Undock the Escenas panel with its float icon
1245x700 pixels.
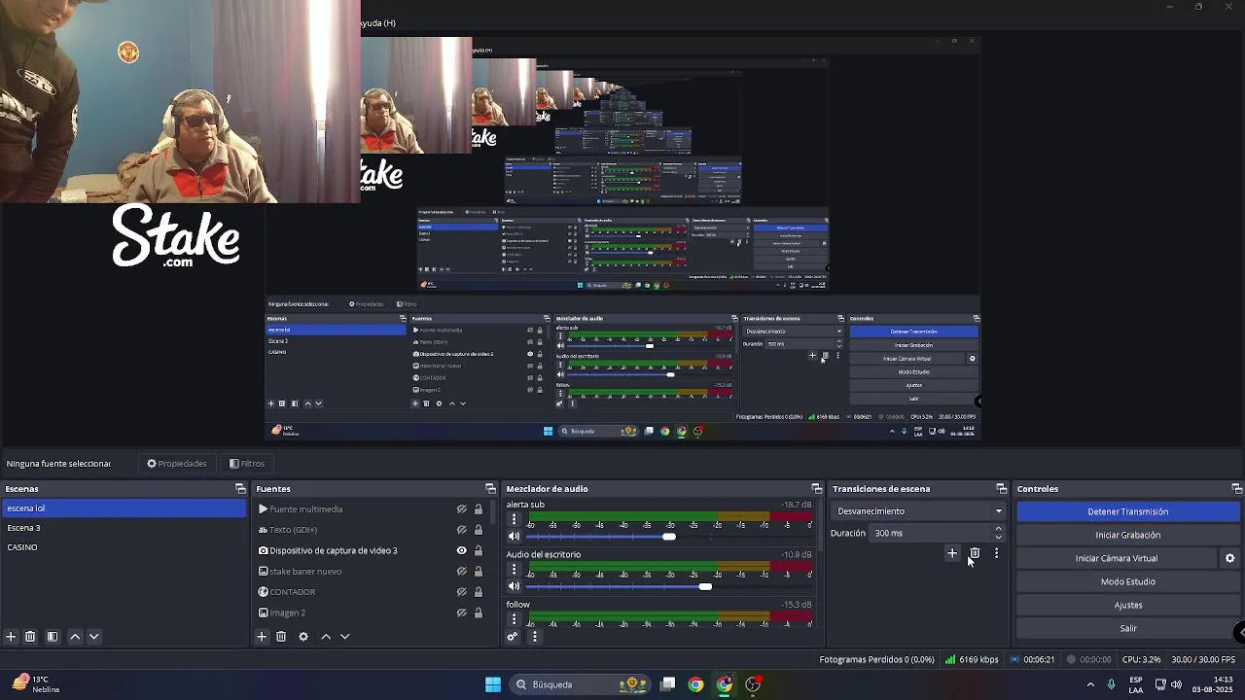pyautogui.click(x=240, y=489)
